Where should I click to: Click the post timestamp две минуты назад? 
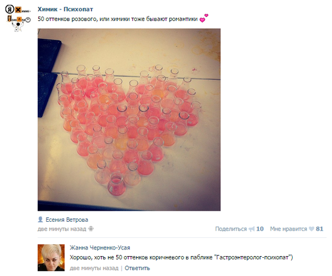point(62,229)
